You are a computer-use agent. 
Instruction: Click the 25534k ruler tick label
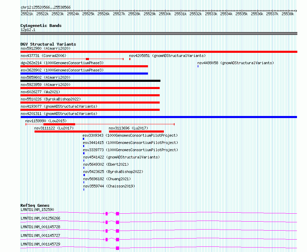point(226,14)
